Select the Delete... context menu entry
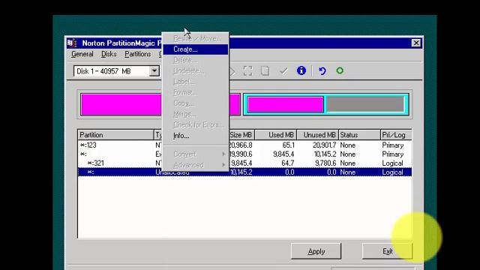 point(196,60)
